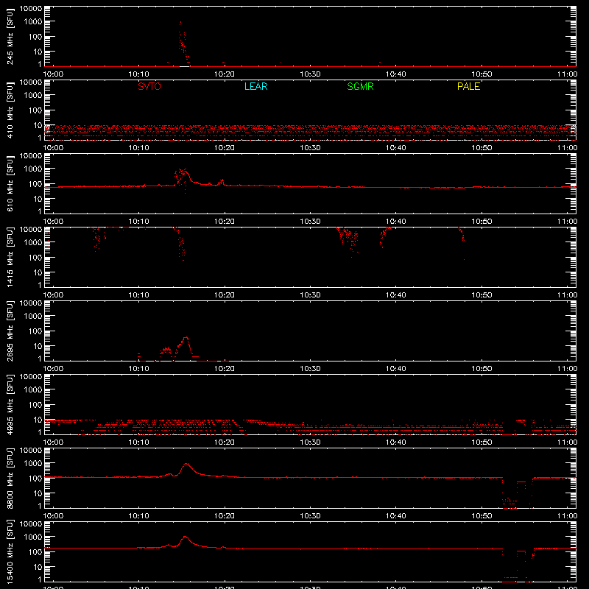Click the 100 y-axis label of the 4995 MHz panel
589x589 pixels.
(x=35, y=405)
